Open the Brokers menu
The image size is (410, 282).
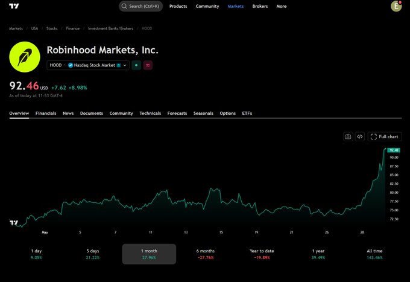coord(260,6)
